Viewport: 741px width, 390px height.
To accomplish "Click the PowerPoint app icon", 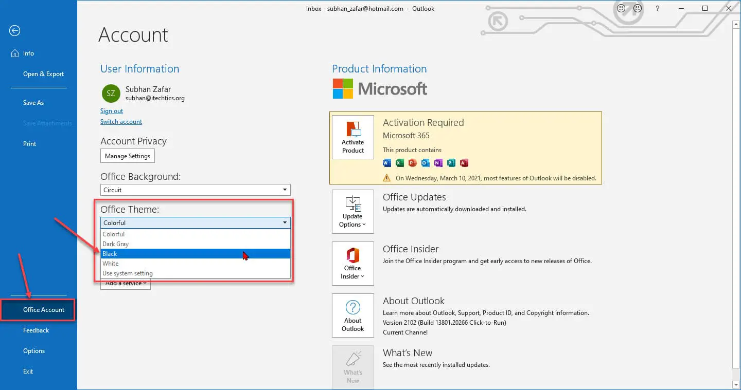I will coord(413,163).
